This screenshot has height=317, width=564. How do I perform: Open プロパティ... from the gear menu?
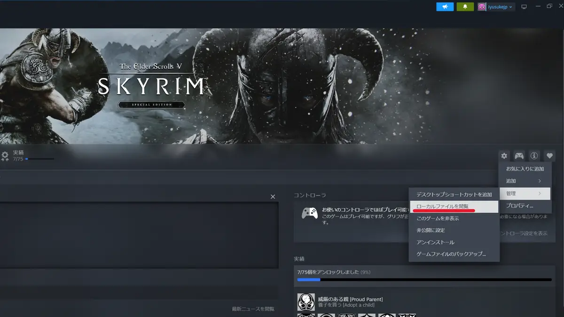click(519, 206)
